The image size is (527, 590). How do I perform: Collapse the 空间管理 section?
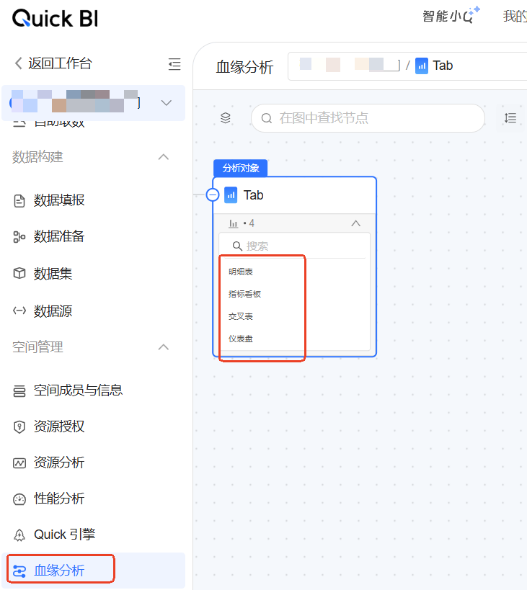[164, 347]
